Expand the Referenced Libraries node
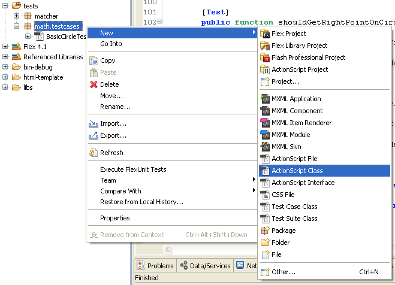The image size is (395, 285). coord(5,57)
